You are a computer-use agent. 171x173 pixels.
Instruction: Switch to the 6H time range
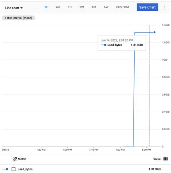pyautogui.click(x=58, y=7)
